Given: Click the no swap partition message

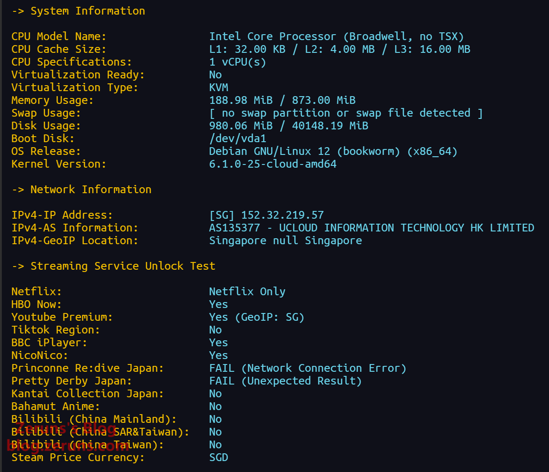Looking at the screenshot, I should coord(346,113).
